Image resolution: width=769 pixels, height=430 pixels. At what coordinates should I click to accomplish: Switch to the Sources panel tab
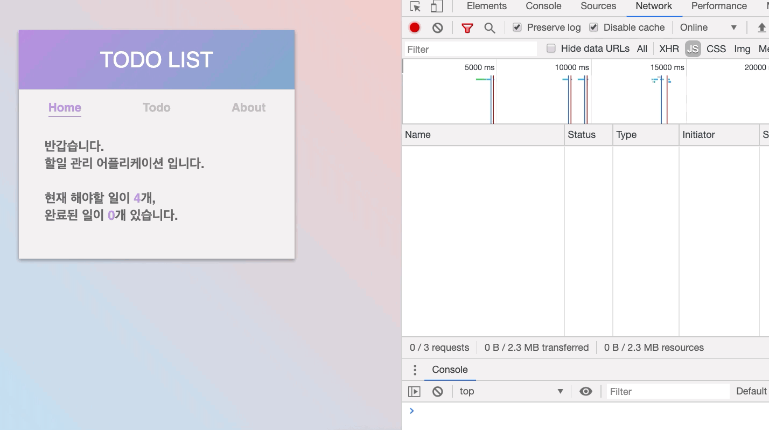(598, 6)
